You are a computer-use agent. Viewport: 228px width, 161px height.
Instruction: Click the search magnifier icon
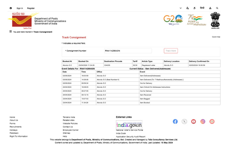(217, 8)
